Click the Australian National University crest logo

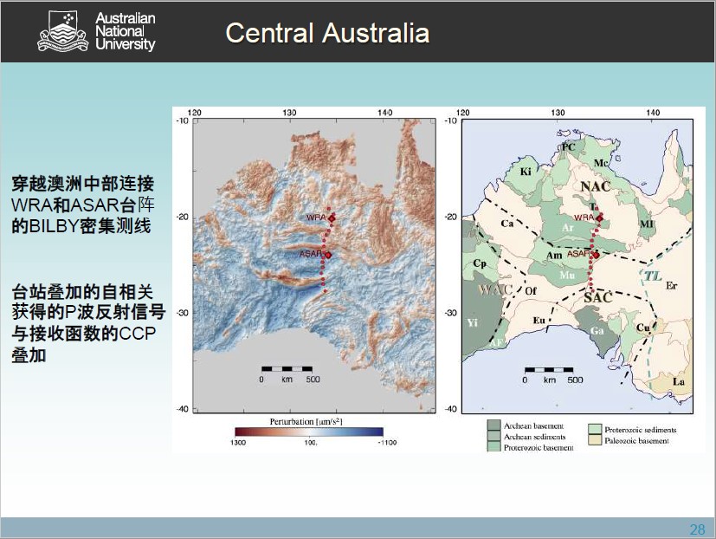[62, 32]
